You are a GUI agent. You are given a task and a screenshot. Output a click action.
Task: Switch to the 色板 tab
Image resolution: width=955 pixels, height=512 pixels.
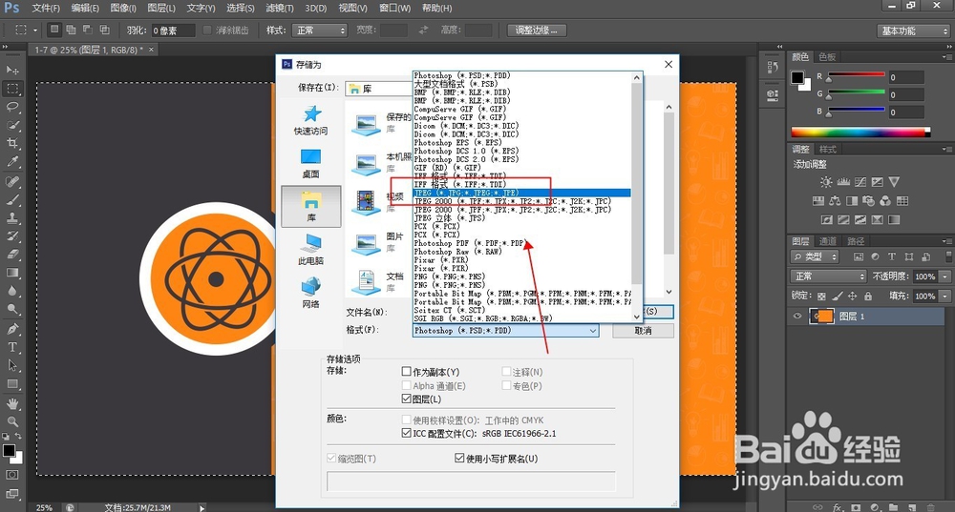(x=827, y=56)
